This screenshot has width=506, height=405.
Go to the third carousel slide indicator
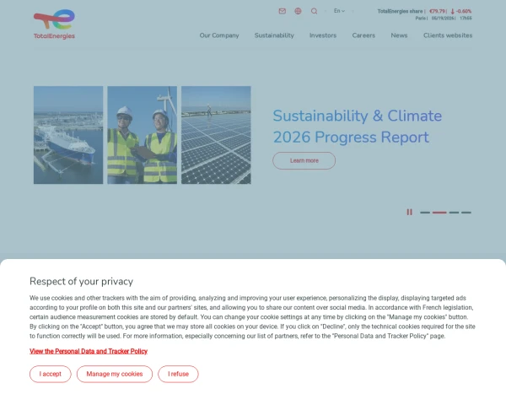point(454,213)
